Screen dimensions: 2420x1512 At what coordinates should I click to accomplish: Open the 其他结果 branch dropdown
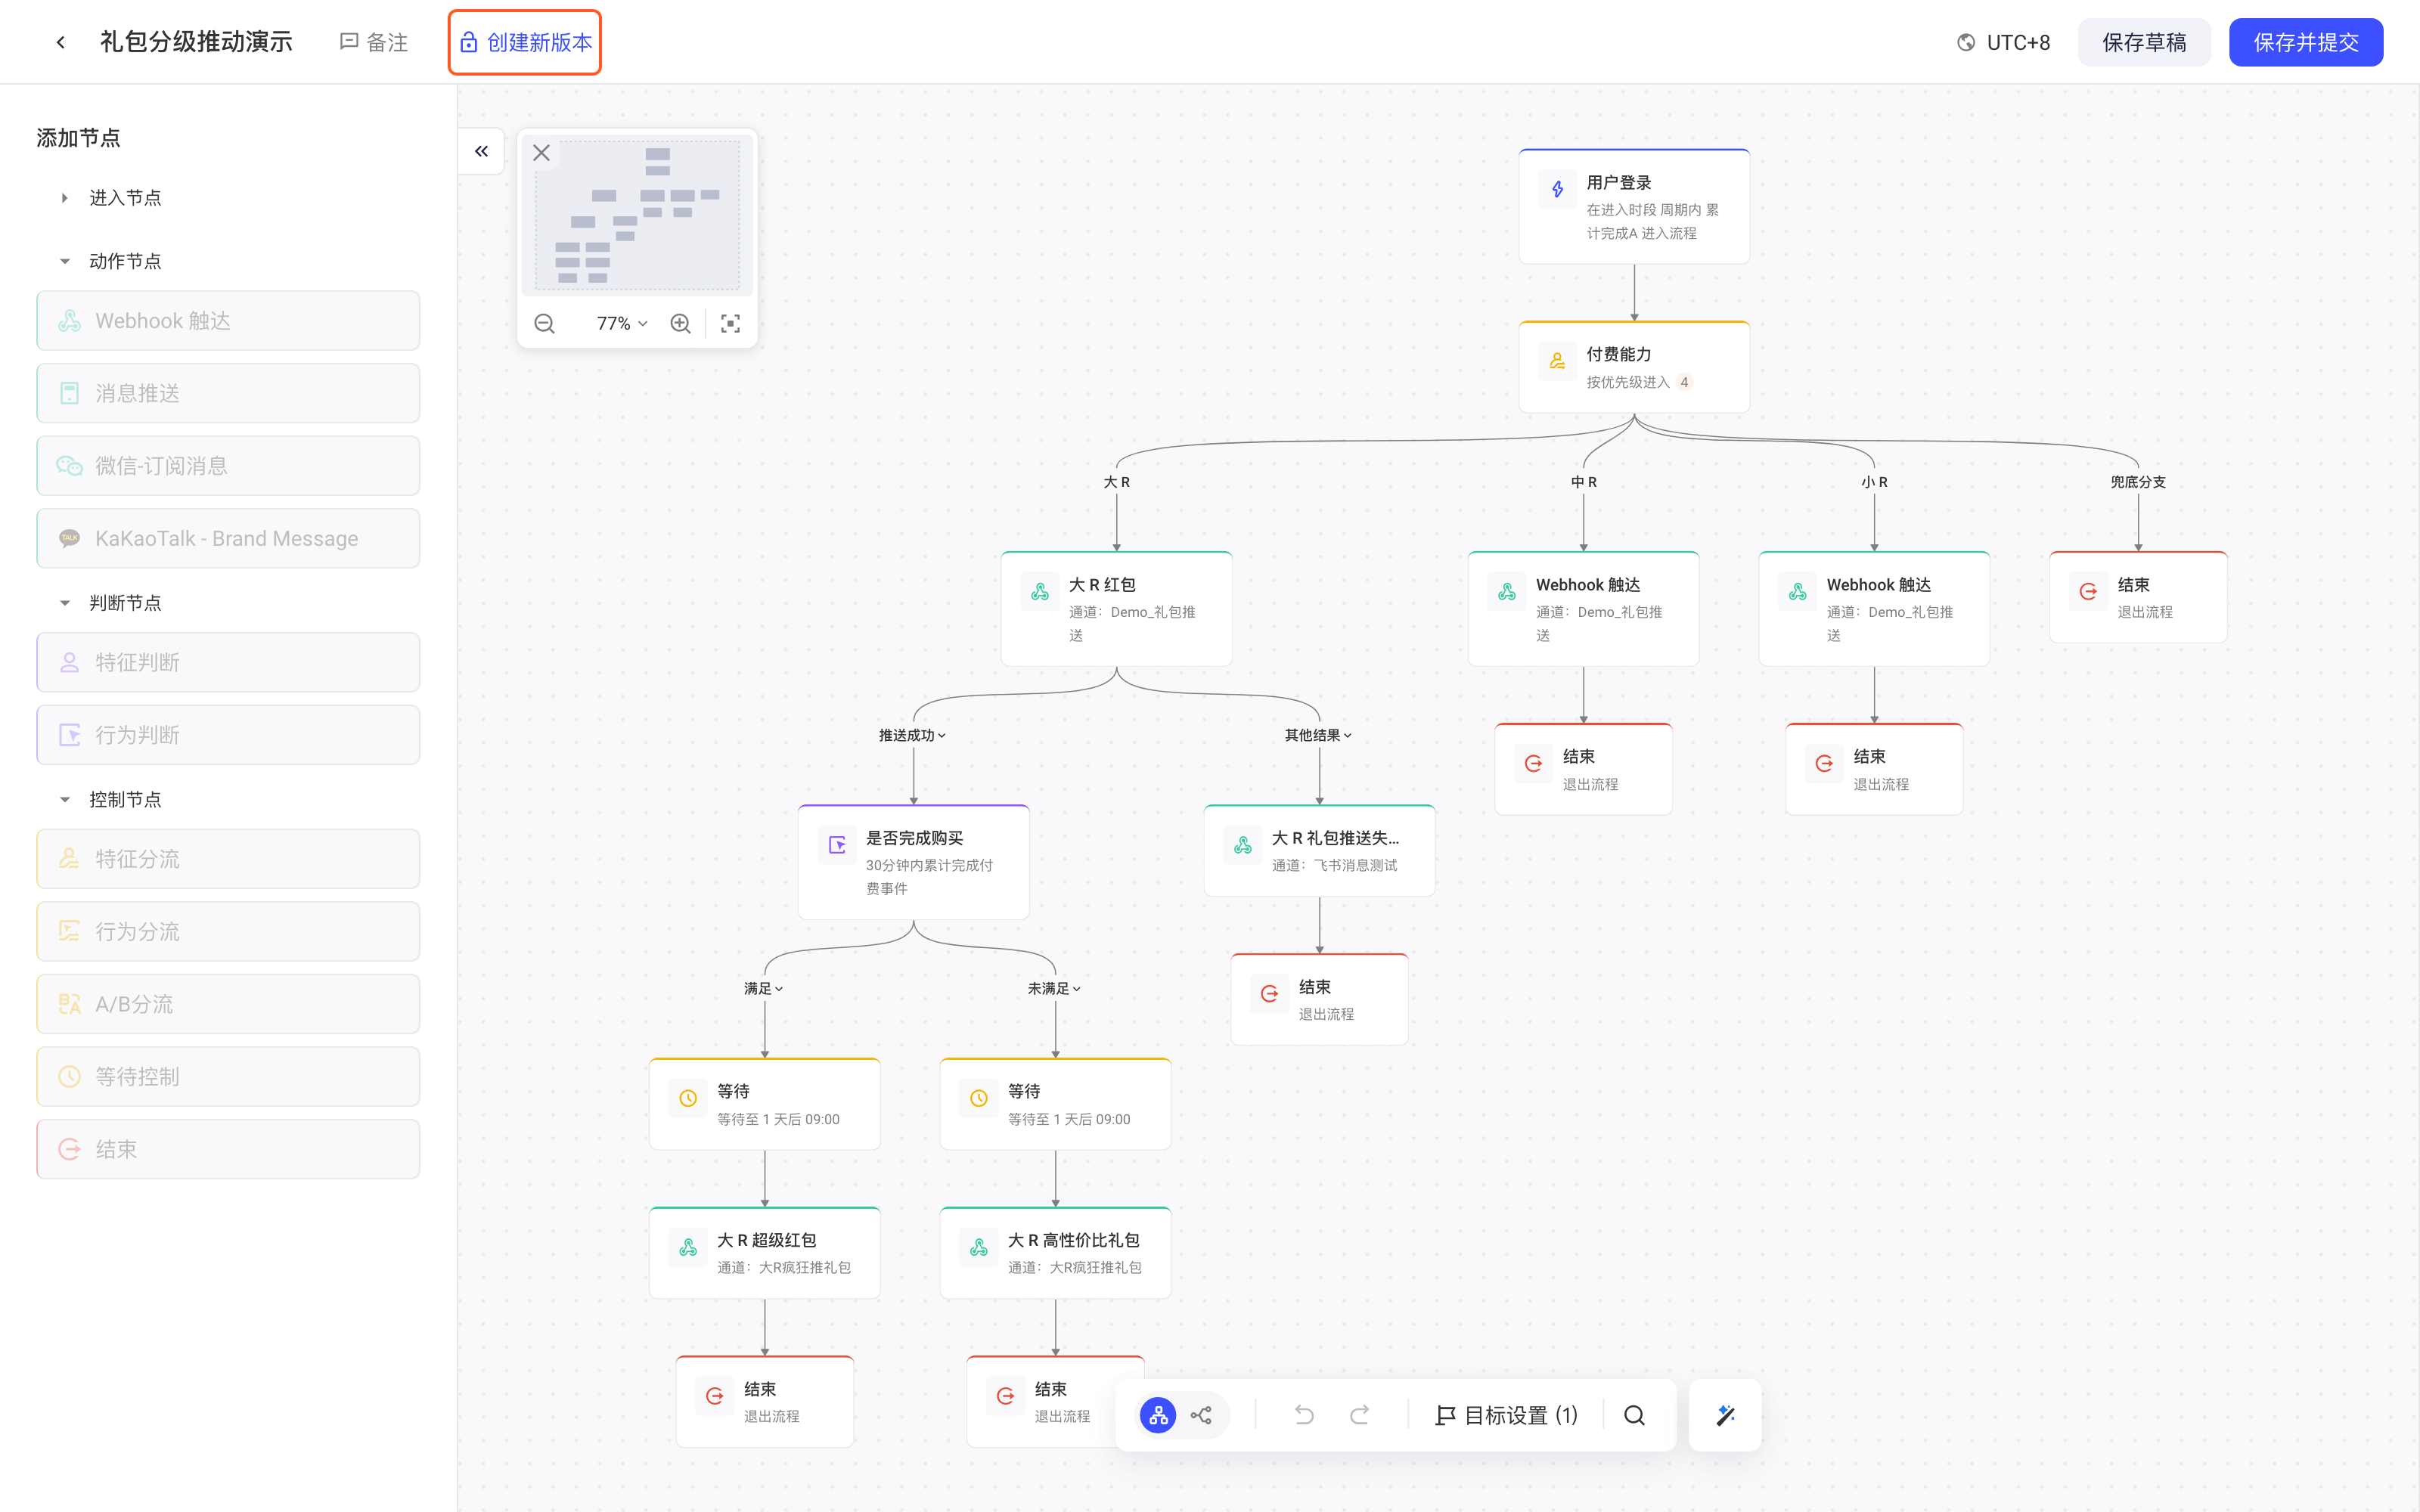[x=1318, y=735]
